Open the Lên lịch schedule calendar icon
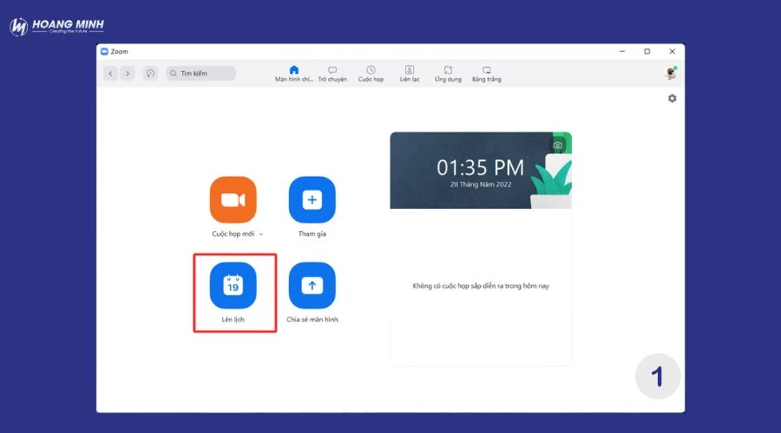 tap(233, 286)
